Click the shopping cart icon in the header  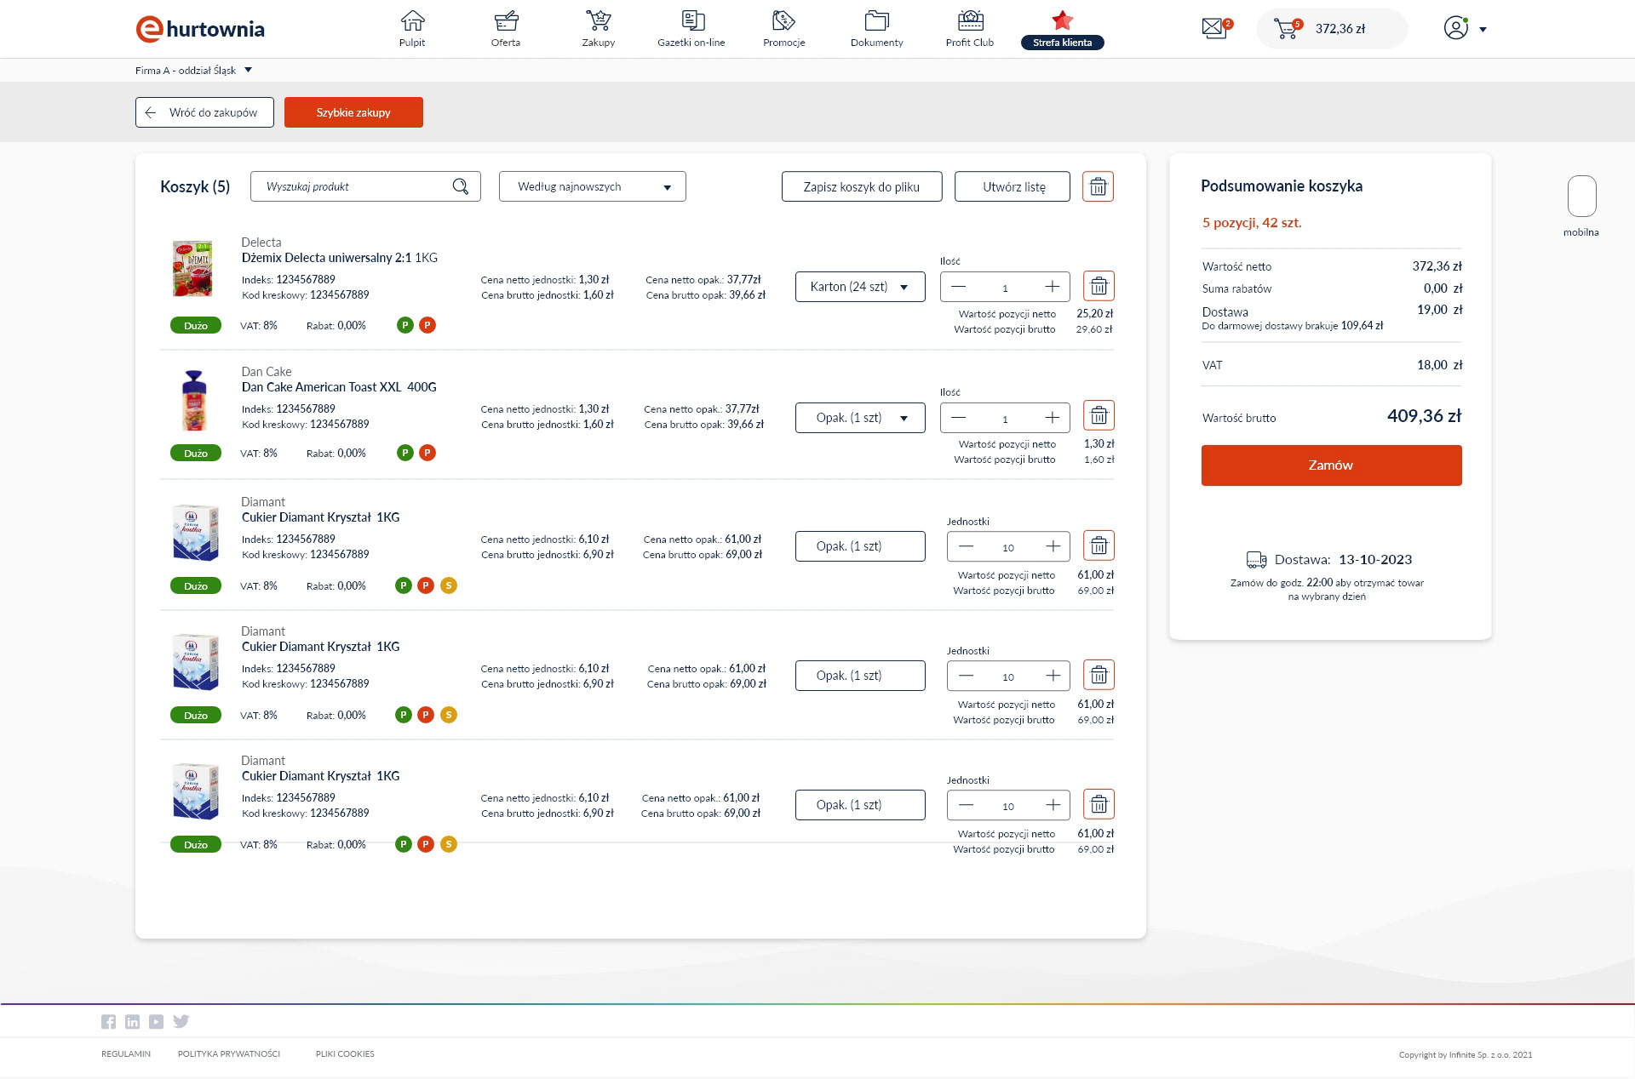(1286, 29)
